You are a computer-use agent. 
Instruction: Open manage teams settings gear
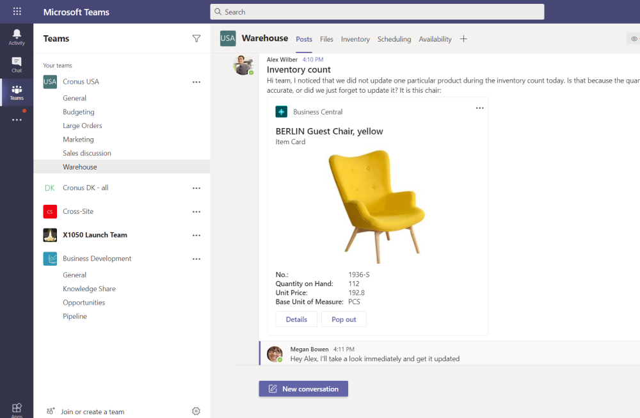(x=196, y=411)
